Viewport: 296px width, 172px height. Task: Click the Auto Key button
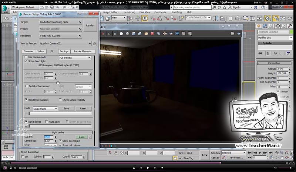[215, 153]
